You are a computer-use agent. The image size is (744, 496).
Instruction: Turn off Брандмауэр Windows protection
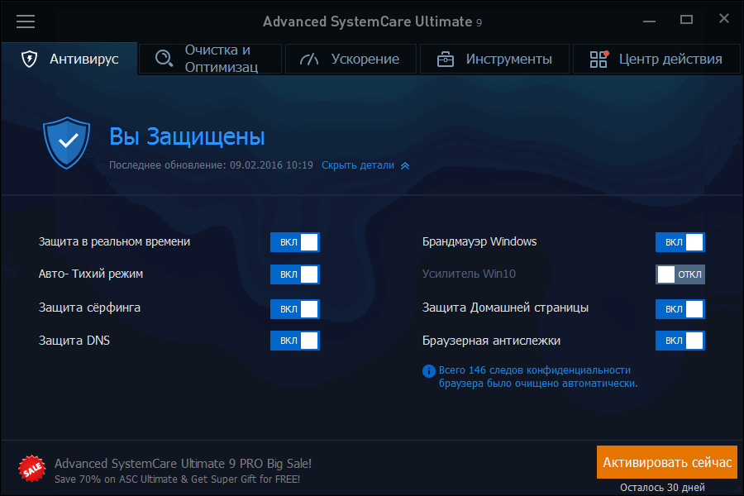point(680,242)
